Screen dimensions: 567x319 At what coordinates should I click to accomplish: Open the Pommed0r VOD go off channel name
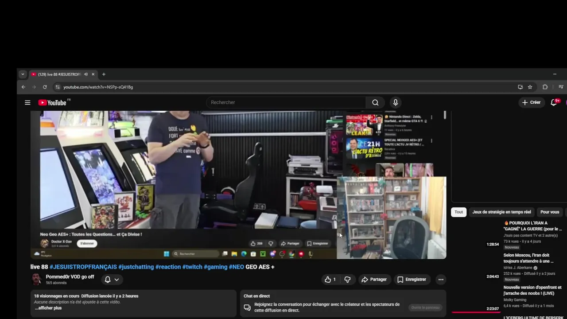click(70, 277)
